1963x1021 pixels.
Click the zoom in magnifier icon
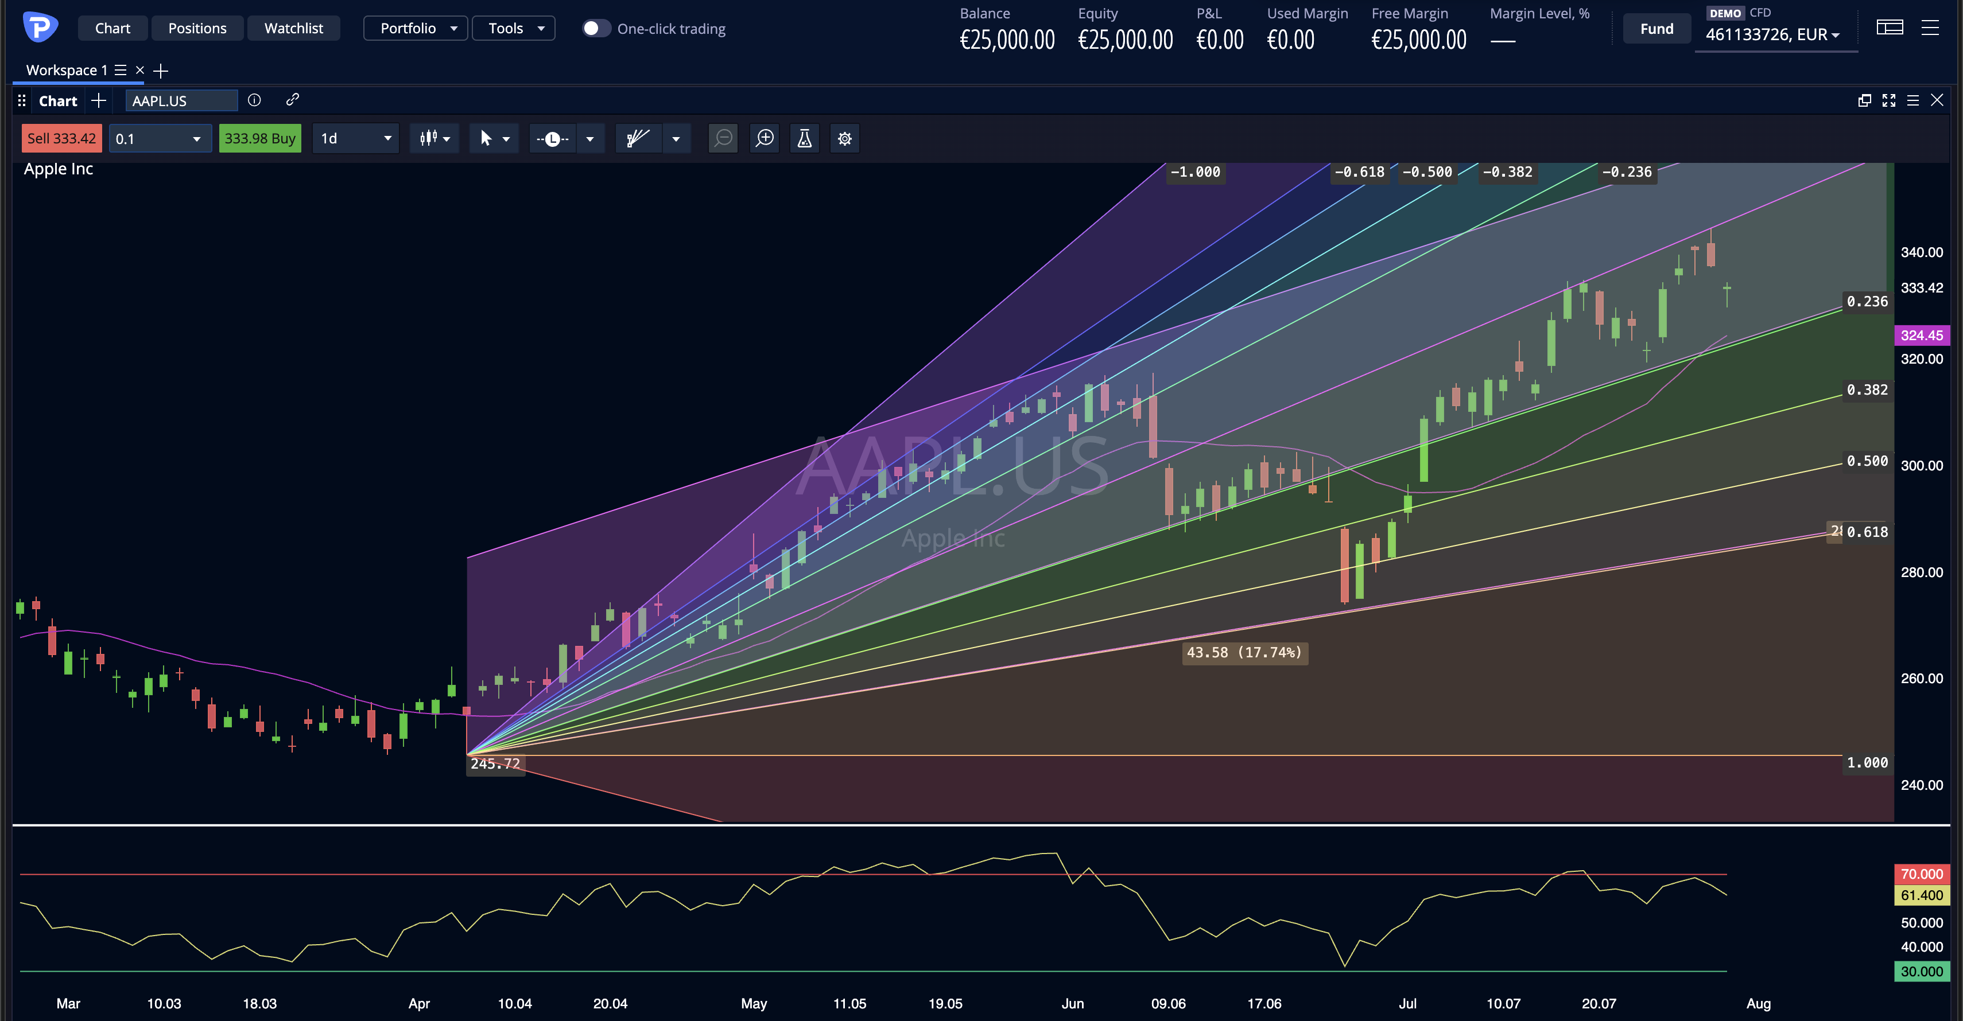(x=765, y=139)
